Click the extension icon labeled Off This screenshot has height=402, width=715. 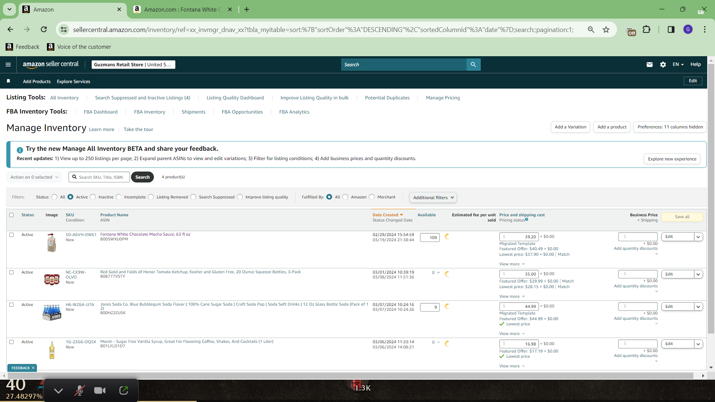pyautogui.click(x=631, y=32)
